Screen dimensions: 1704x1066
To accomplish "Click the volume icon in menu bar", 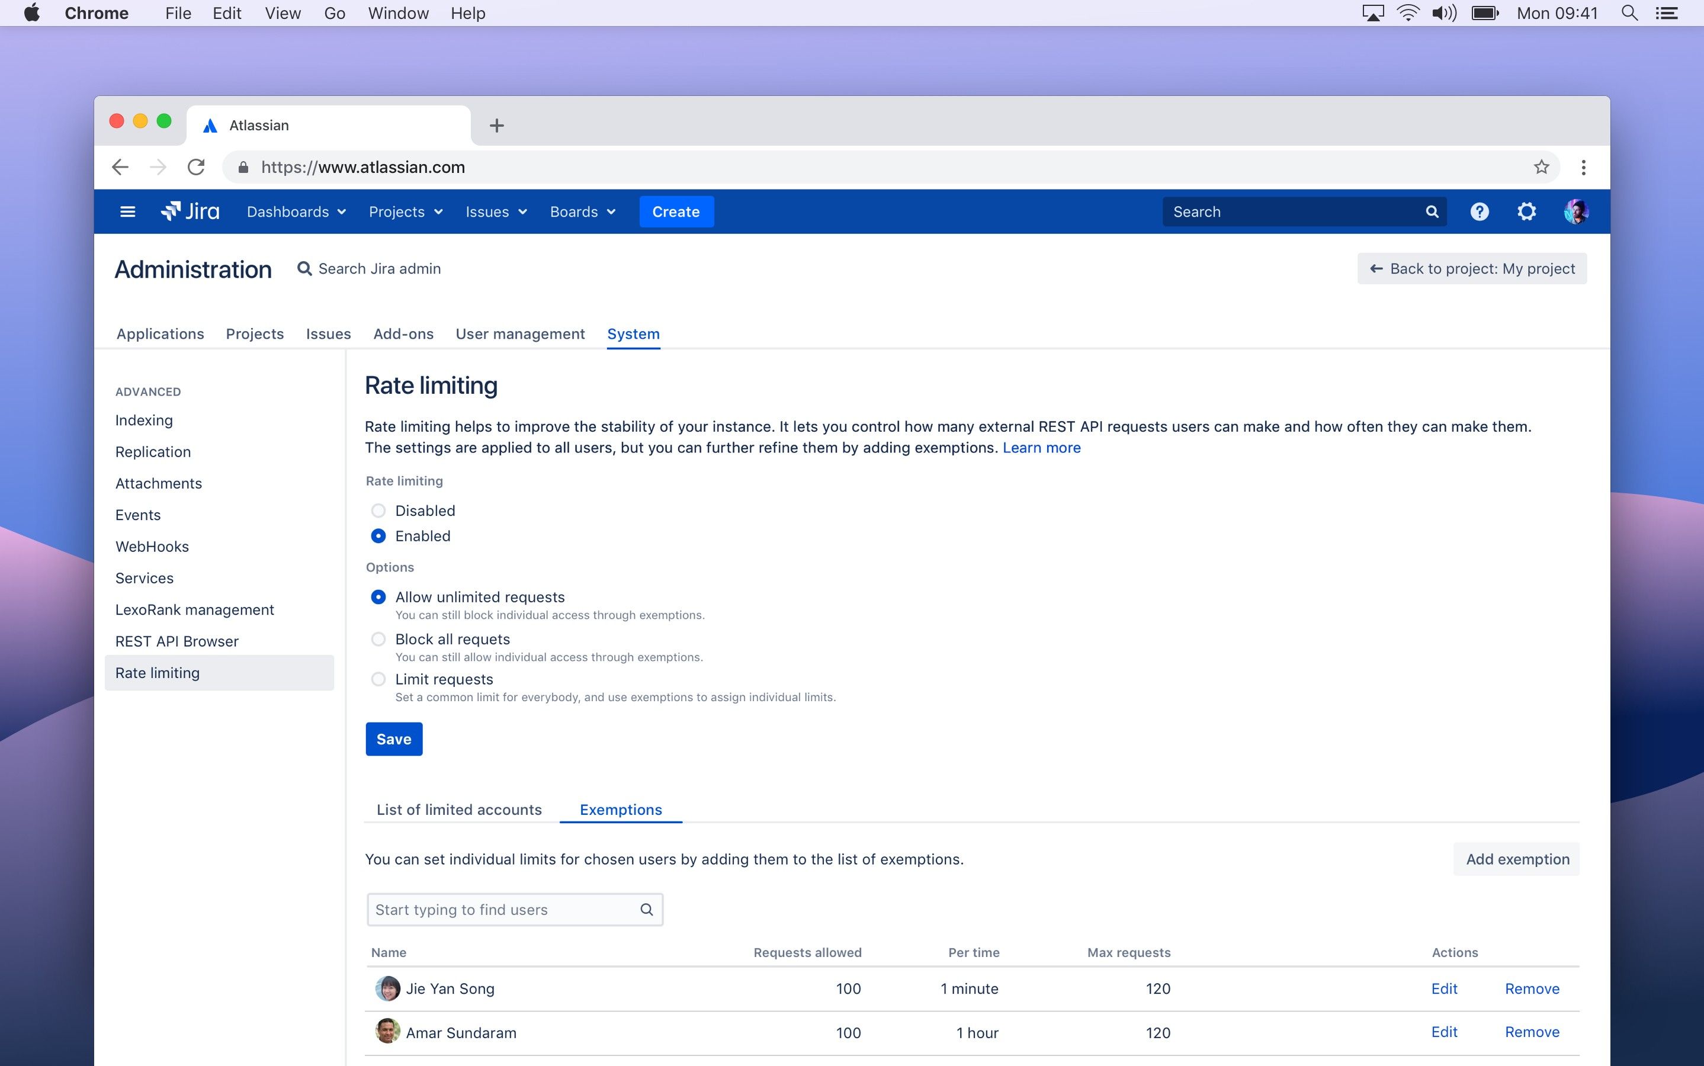I will click(1444, 12).
